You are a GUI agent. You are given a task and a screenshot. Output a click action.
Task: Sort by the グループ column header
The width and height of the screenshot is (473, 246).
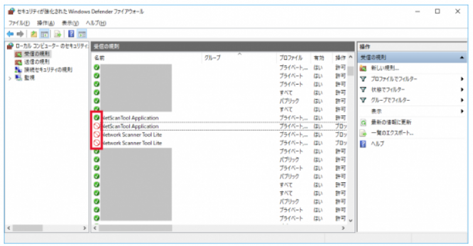[x=239, y=58]
